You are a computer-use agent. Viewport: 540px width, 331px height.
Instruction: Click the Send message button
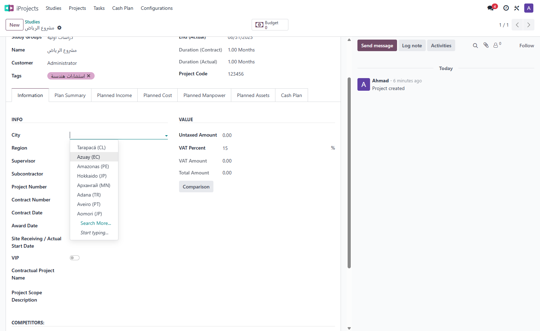point(377,46)
